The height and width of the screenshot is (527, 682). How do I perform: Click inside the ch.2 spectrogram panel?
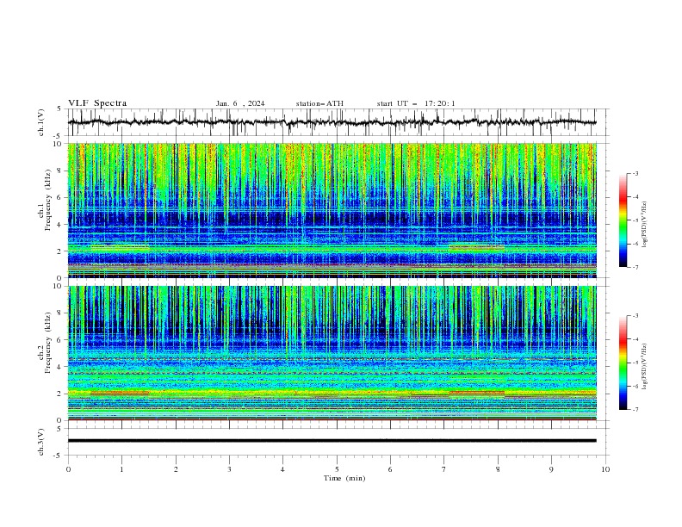coord(332,353)
